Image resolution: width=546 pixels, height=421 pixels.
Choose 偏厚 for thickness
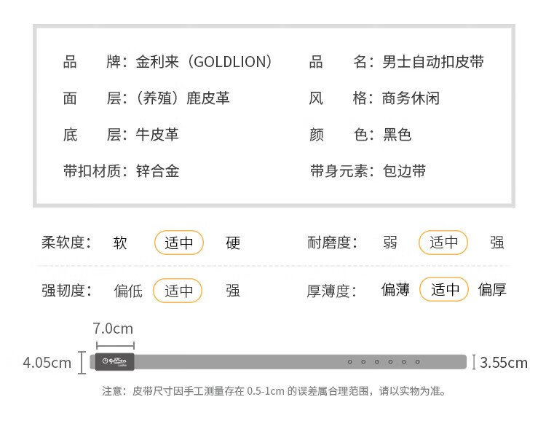492,290
